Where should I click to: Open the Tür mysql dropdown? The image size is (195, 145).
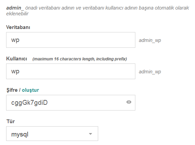pyautogui.click(x=52, y=133)
